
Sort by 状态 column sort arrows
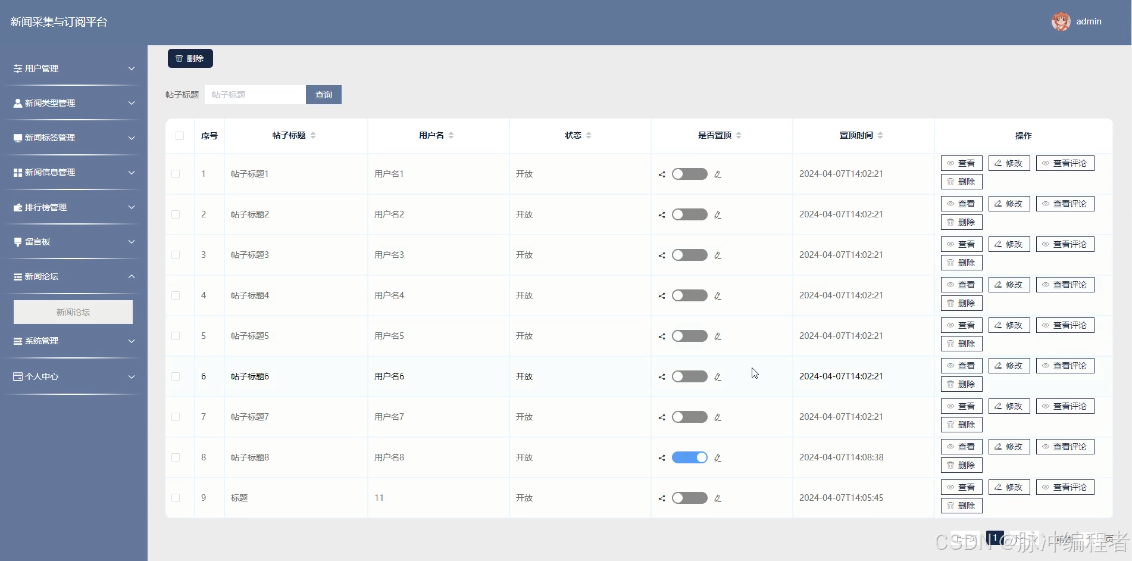(x=589, y=135)
